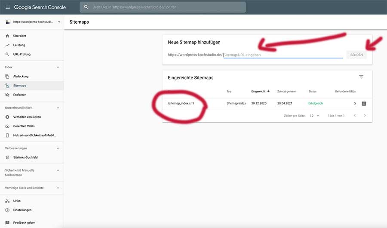This screenshot has width=387, height=228.
Task: Collapse the Index section
Action: 58,67
